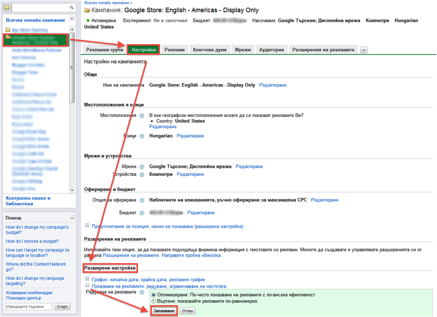Viewport: 437px width, 317px height.
Task: Open 'How do I change my campaign's budget?'
Action: 37,230
